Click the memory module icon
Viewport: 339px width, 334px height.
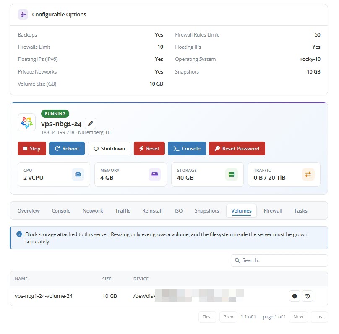[154, 174]
